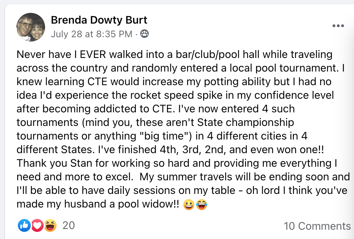The image size is (354, 239).
Task: Open the three-dots post options menu
Action: click(x=338, y=26)
